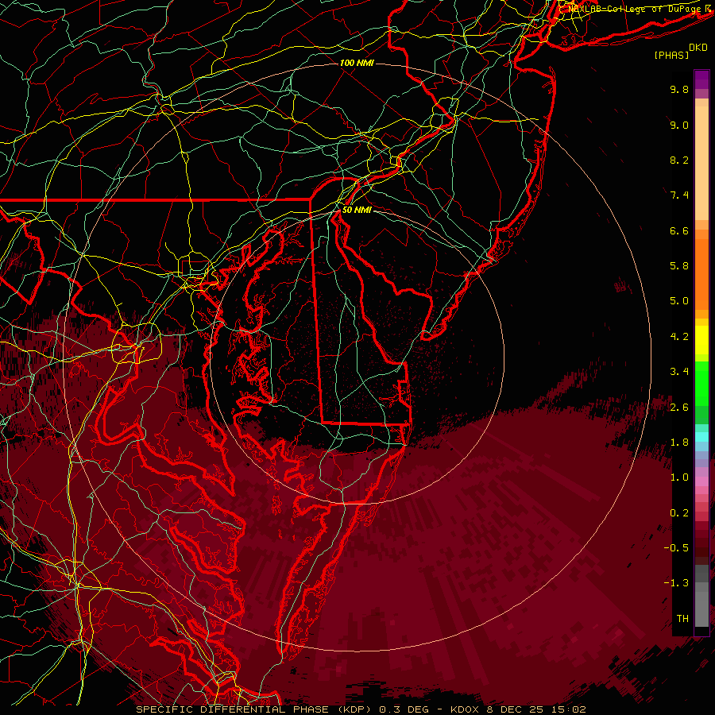Viewport: 715px width, 715px height.
Task: Select the 0.2 legend value
Action: pyautogui.click(x=679, y=513)
